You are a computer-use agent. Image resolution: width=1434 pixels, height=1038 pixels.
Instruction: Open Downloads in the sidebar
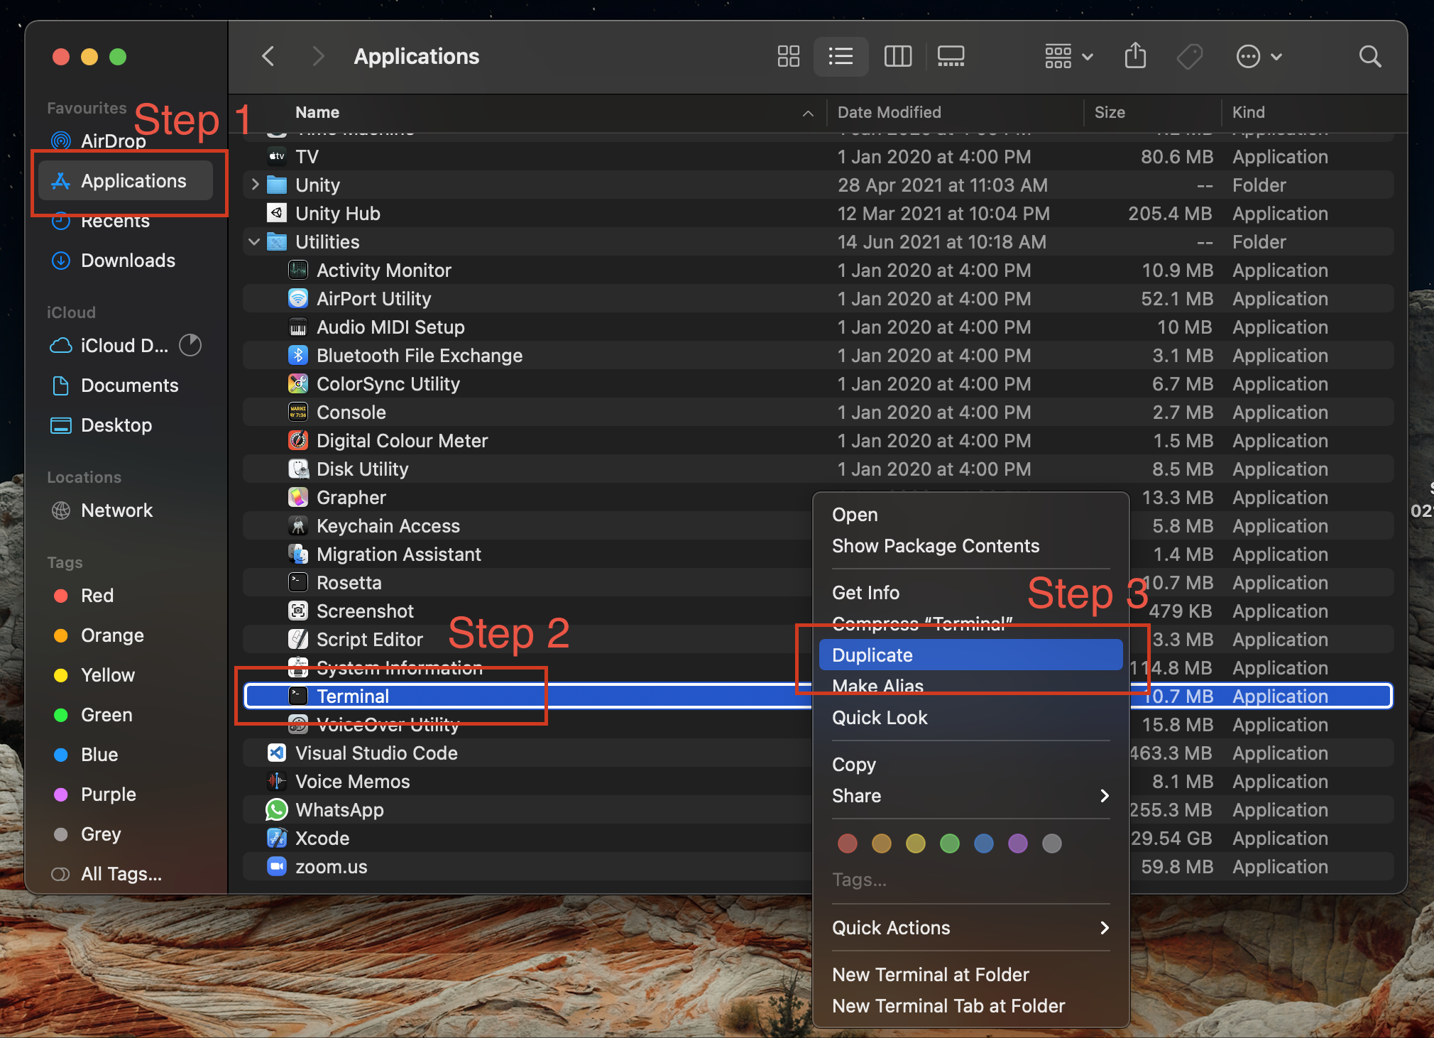[x=128, y=260]
